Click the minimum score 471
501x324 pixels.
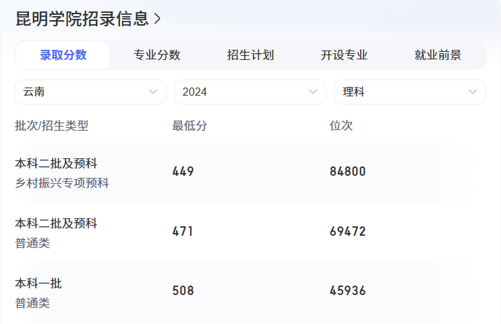pos(183,232)
